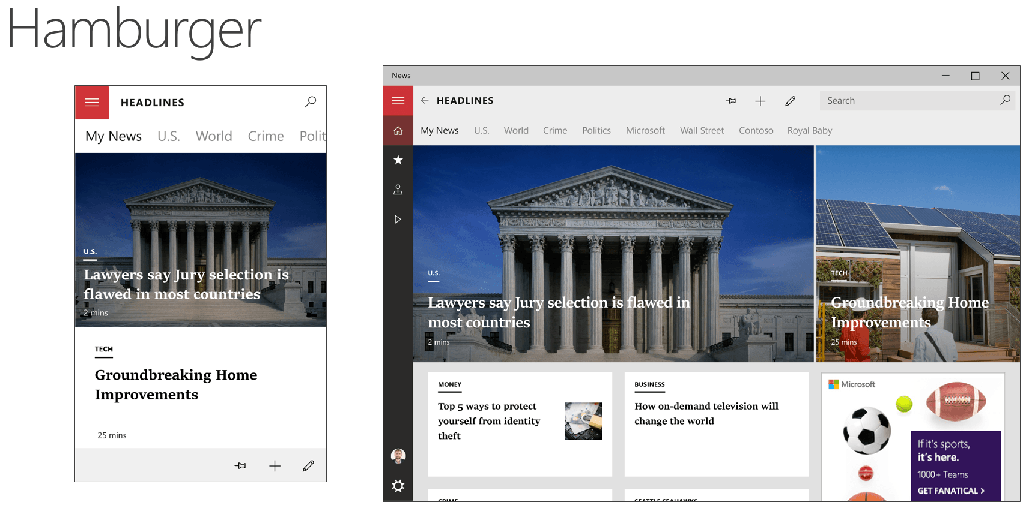The height and width of the screenshot is (514, 1035).
Task: Select My News tab in desktop window
Action: point(440,130)
